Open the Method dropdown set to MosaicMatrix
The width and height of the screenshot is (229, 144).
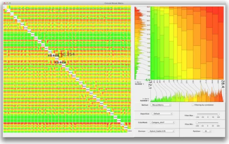pyautogui.click(x=161, y=105)
